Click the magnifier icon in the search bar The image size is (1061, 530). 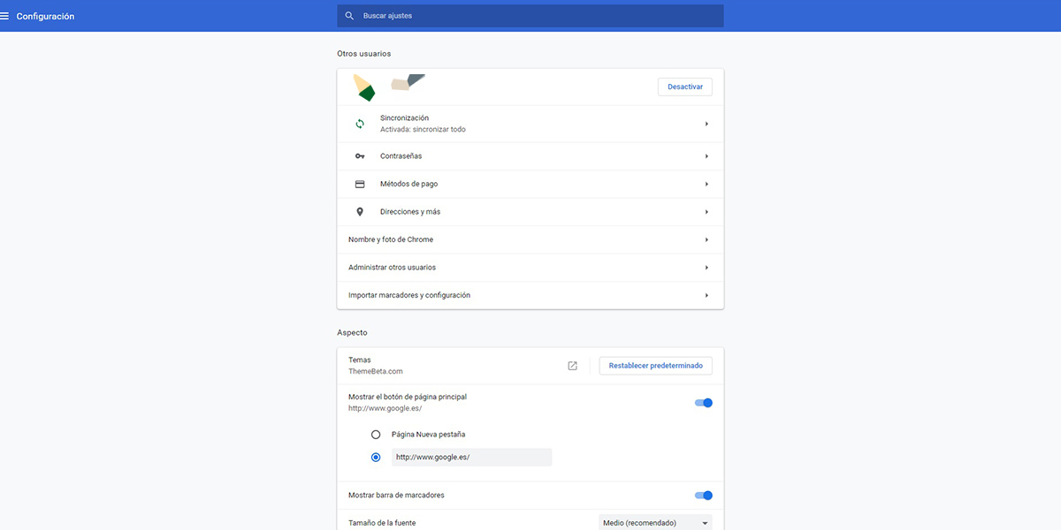tap(348, 15)
